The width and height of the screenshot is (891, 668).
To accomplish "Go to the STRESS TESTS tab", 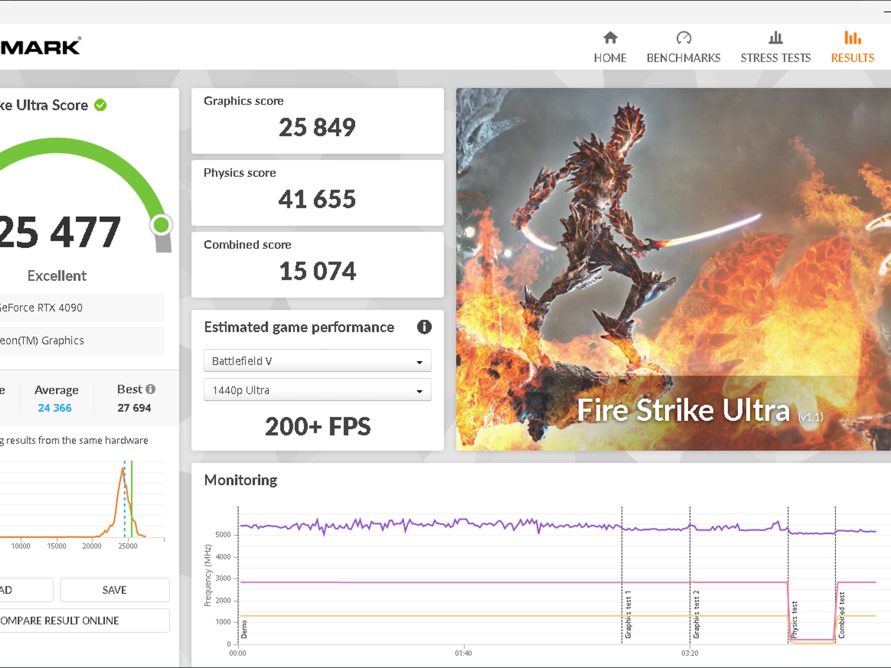I will [x=775, y=47].
